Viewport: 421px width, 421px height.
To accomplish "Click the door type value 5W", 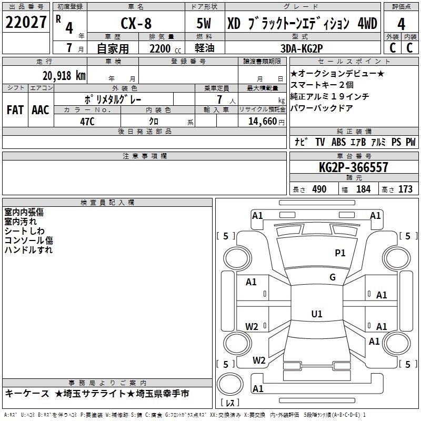I will tap(204, 23).
